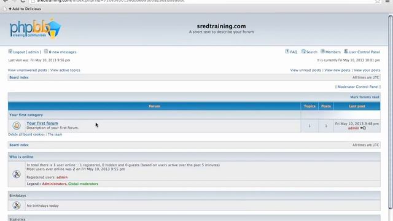View your posts
The height and width of the screenshot is (221, 393).
pos(367,70)
